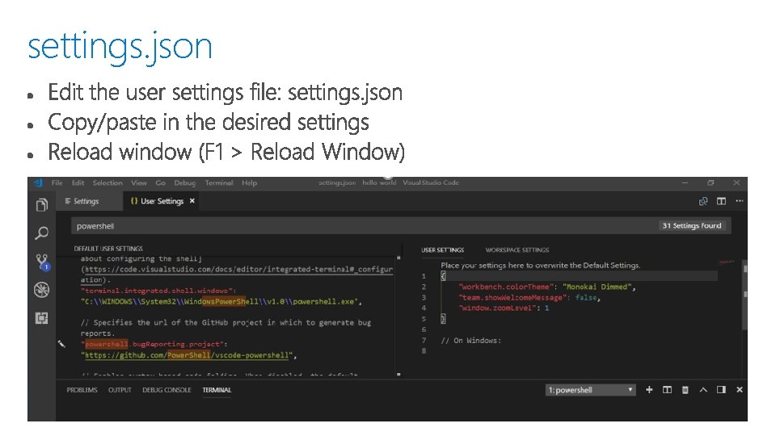Open the View menu

click(x=138, y=183)
